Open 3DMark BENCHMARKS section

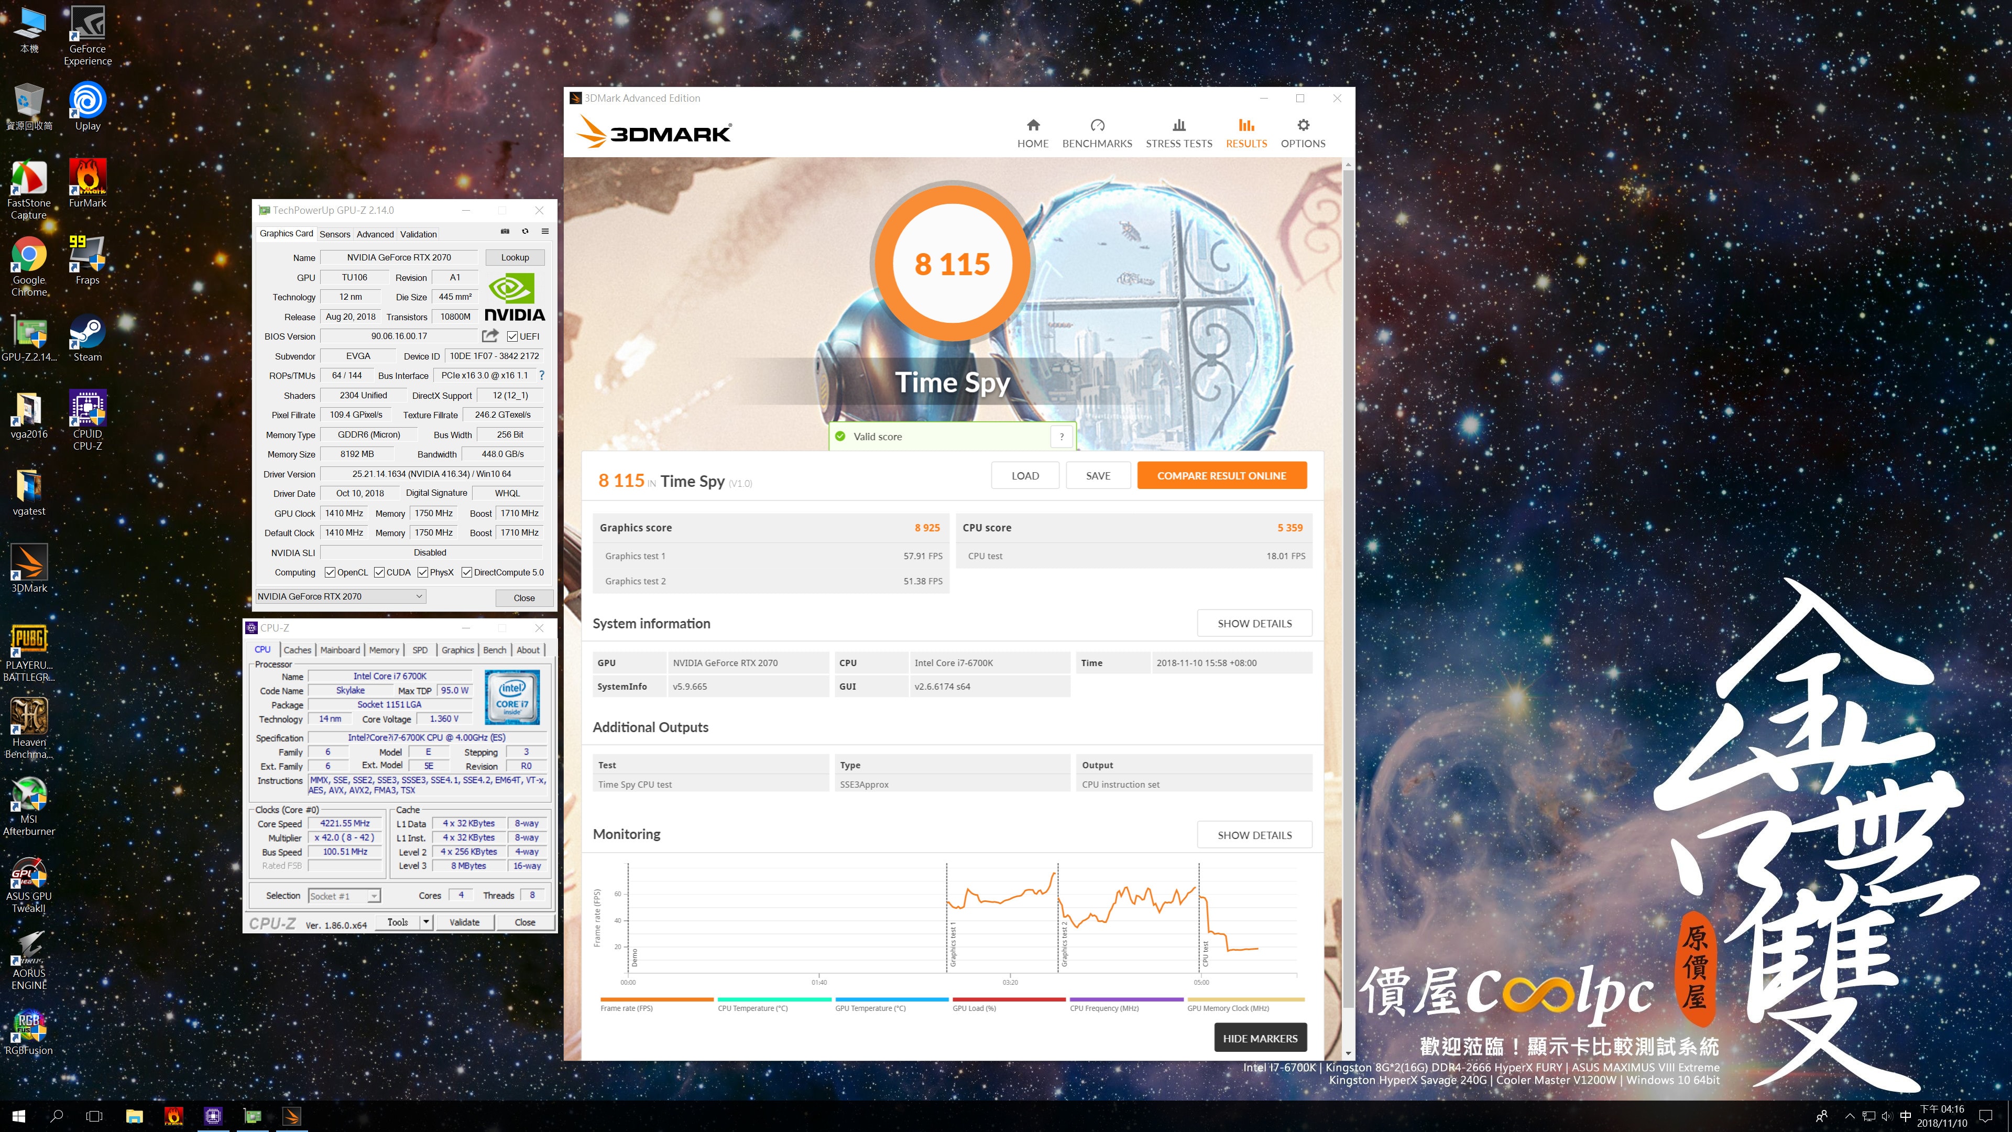pos(1097,134)
